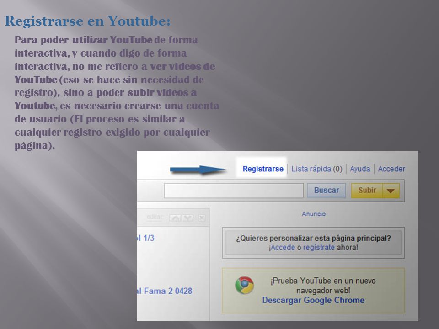Focus the YouTube search text box
This screenshot has height=329, width=439.
(234, 191)
